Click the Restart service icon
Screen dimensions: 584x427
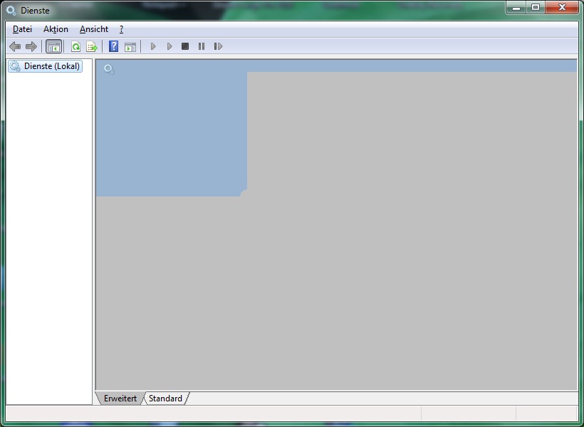pos(218,46)
